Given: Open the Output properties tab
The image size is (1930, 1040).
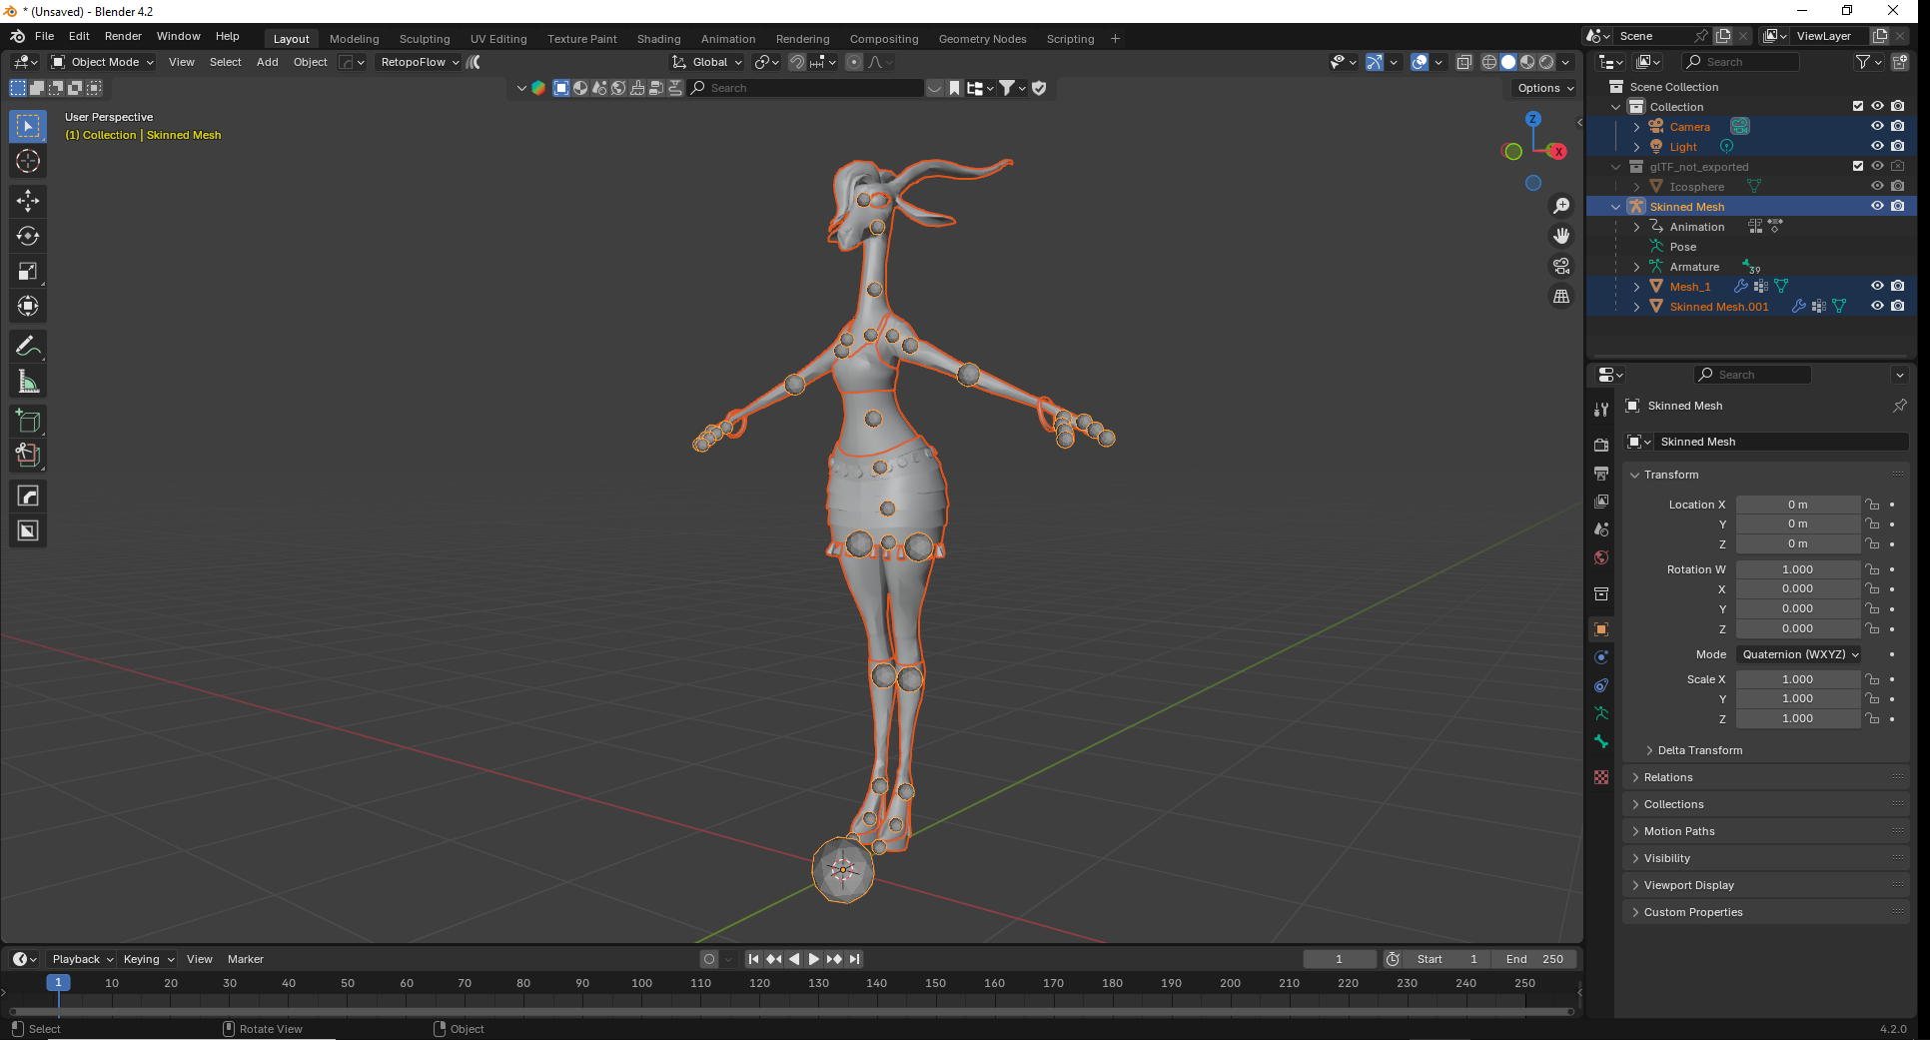Looking at the screenshot, I should [x=1601, y=473].
